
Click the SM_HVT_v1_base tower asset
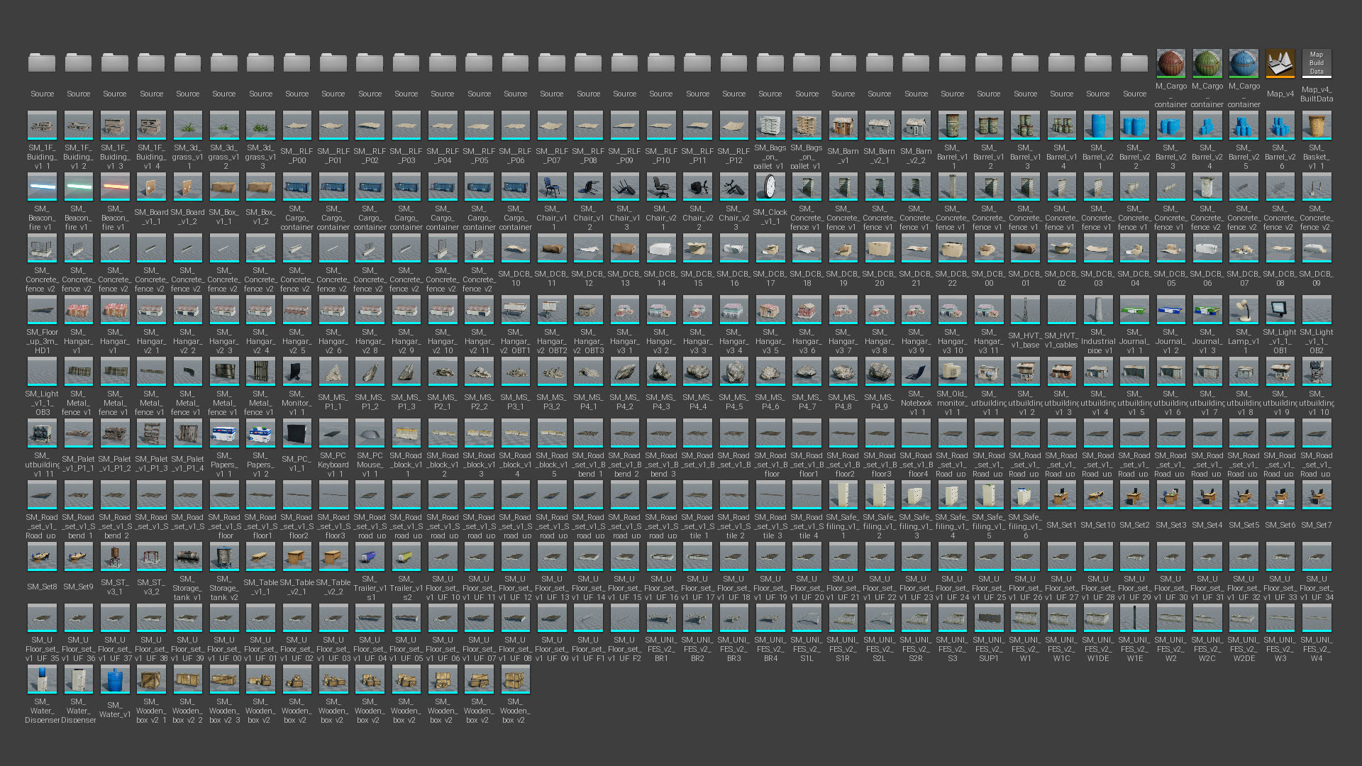pyautogui.click(x=1024, y=311)
